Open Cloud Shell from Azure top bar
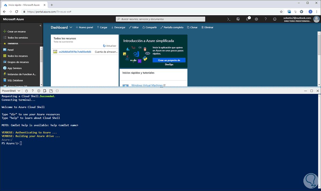This screenshot has height=191, width=321. click(x=229, y=19)
